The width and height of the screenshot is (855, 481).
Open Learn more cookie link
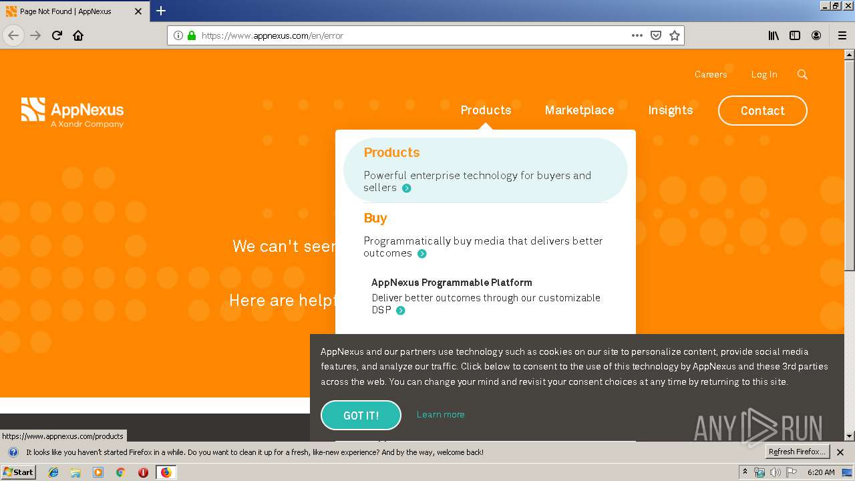[x=440, y=415]
